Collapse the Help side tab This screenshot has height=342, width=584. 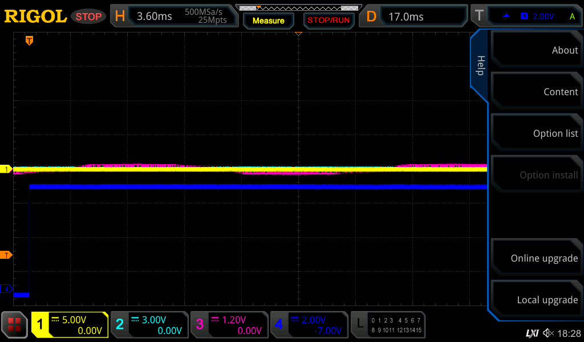tap(480, 66)
